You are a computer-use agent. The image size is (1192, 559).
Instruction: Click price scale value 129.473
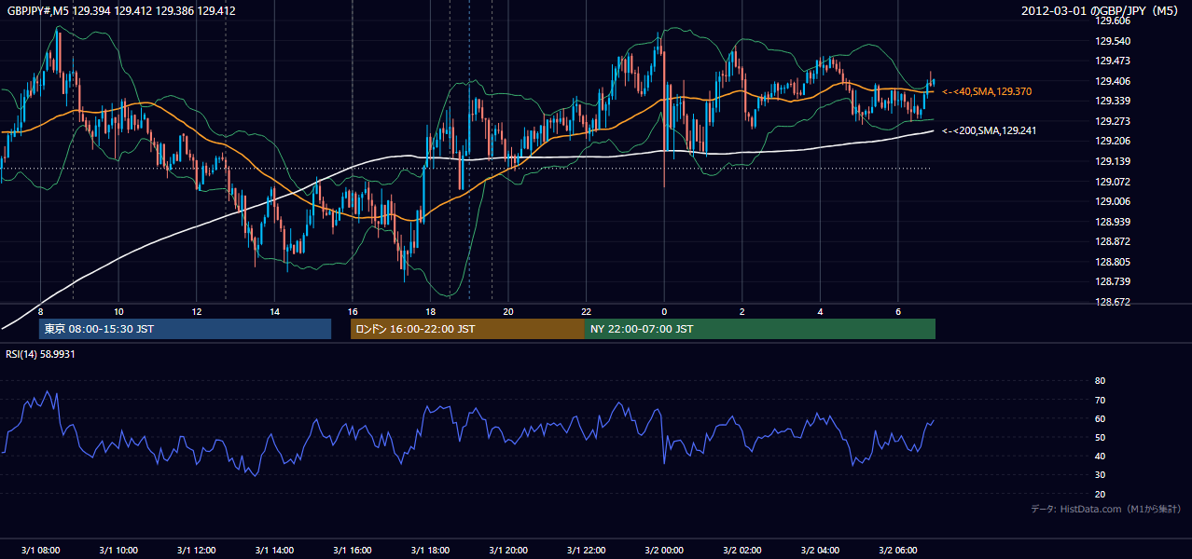click(x=1113, y=61)
